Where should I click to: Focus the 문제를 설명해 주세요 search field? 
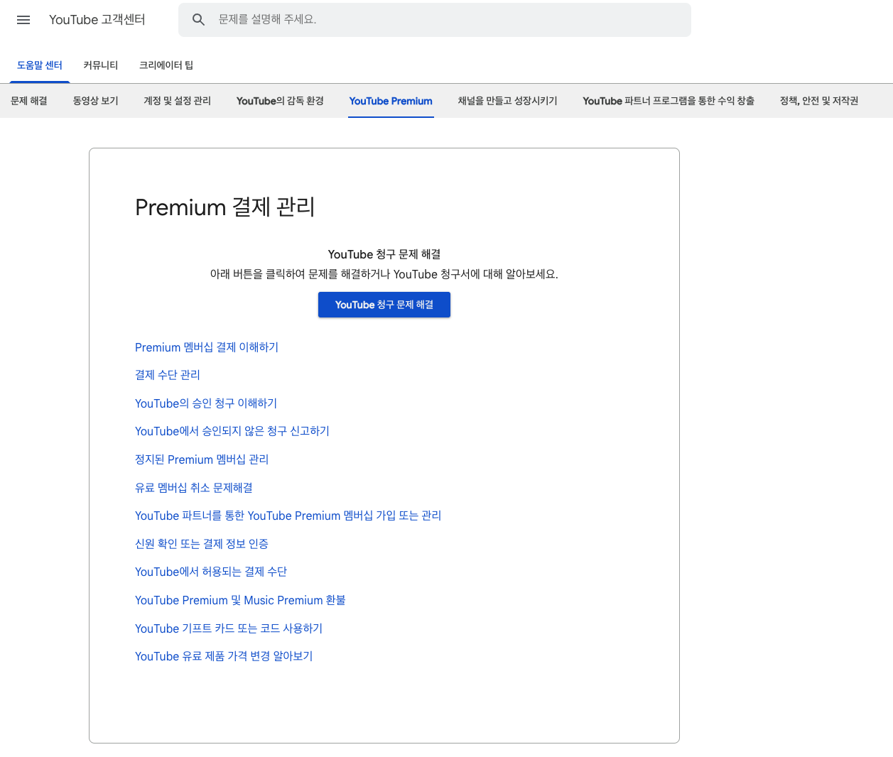[x=434, y=20]
